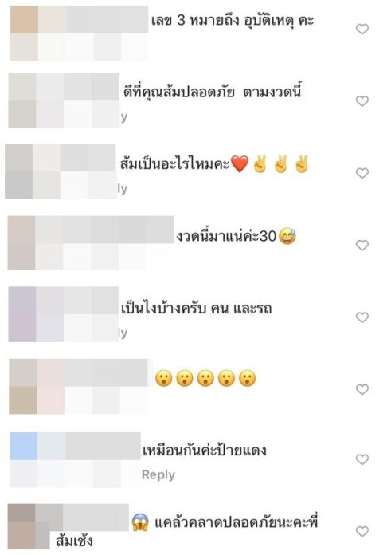Like the comment แคล้วคลาดปลอดภัยนะคะพี่

point(362,531)
